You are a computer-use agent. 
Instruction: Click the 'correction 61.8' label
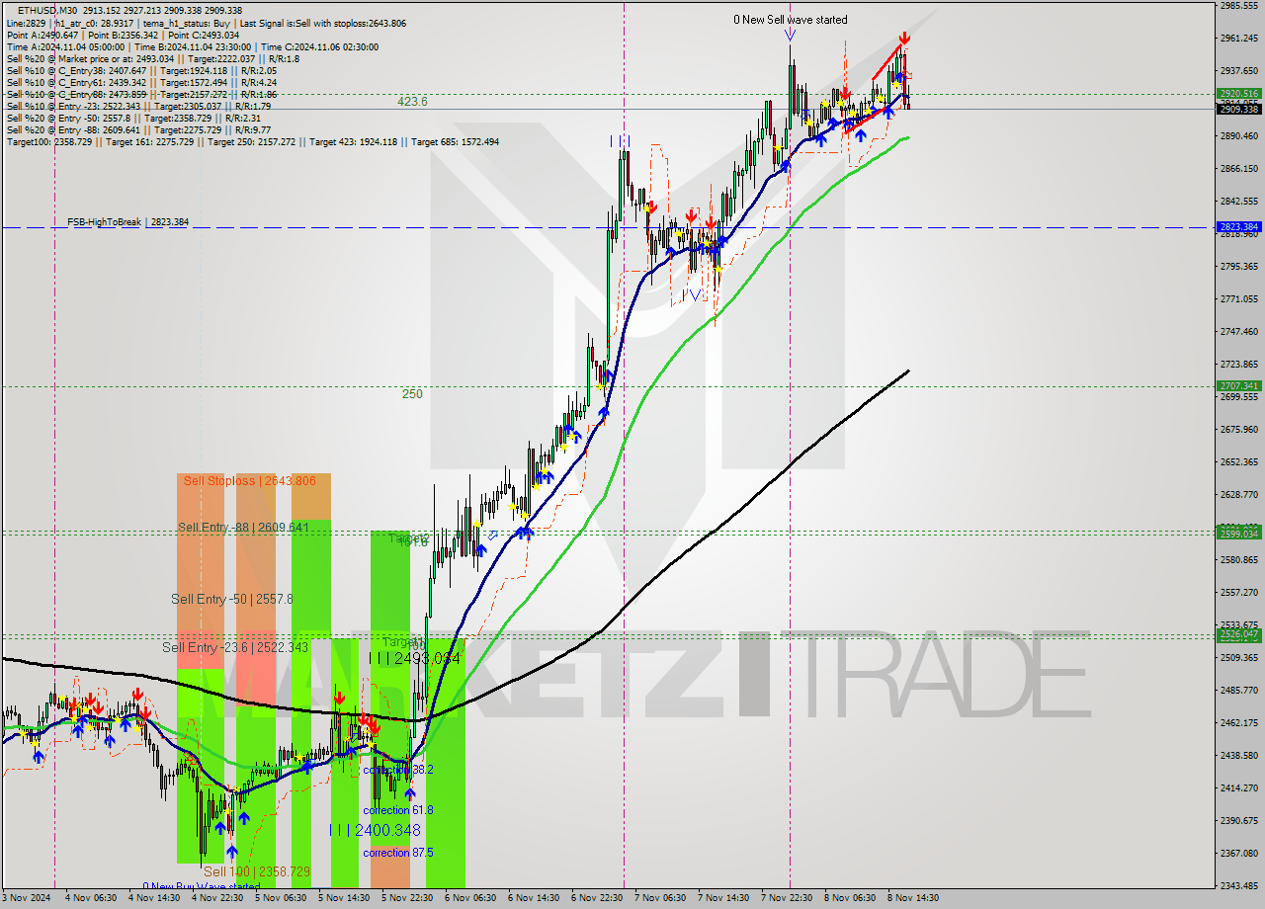(397, 810)
